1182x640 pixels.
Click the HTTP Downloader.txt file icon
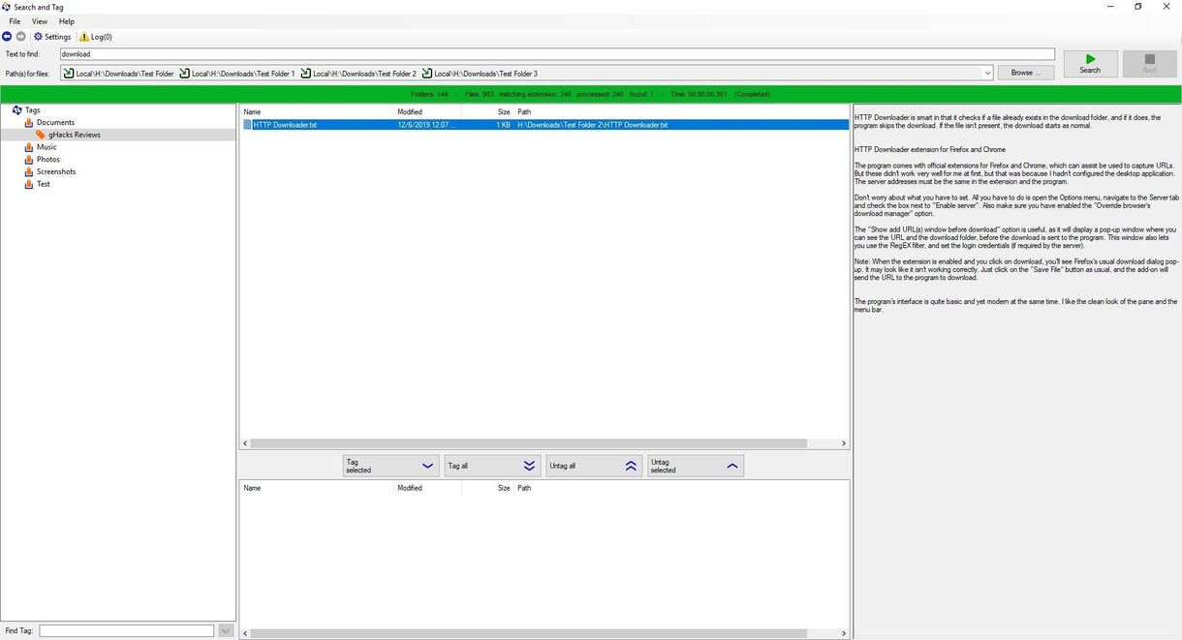point(247,125)
